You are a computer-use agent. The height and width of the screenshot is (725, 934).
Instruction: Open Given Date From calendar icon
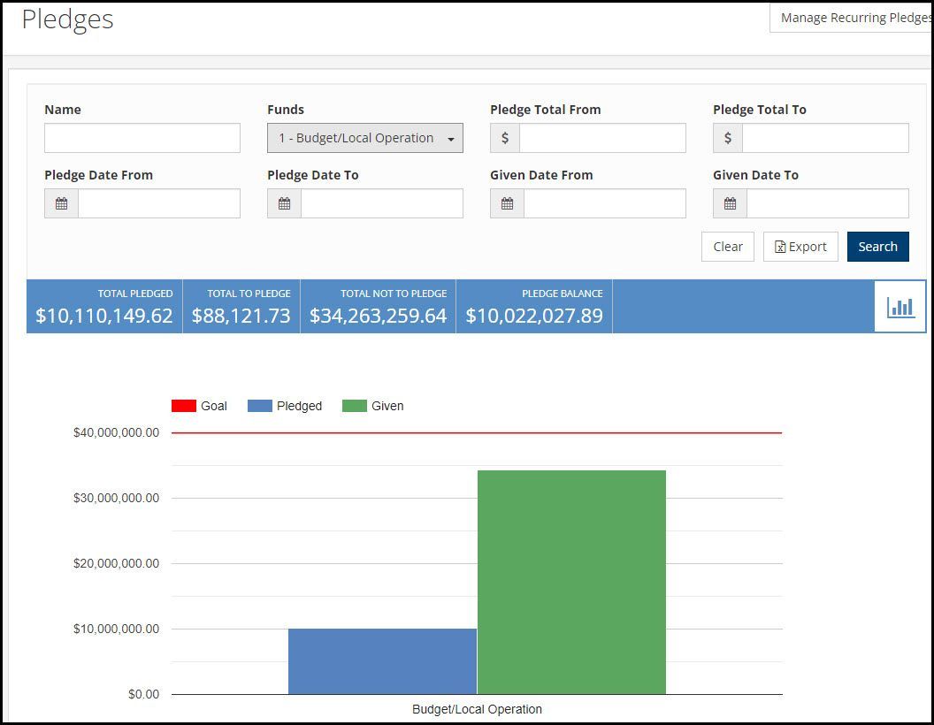(507, 203)
